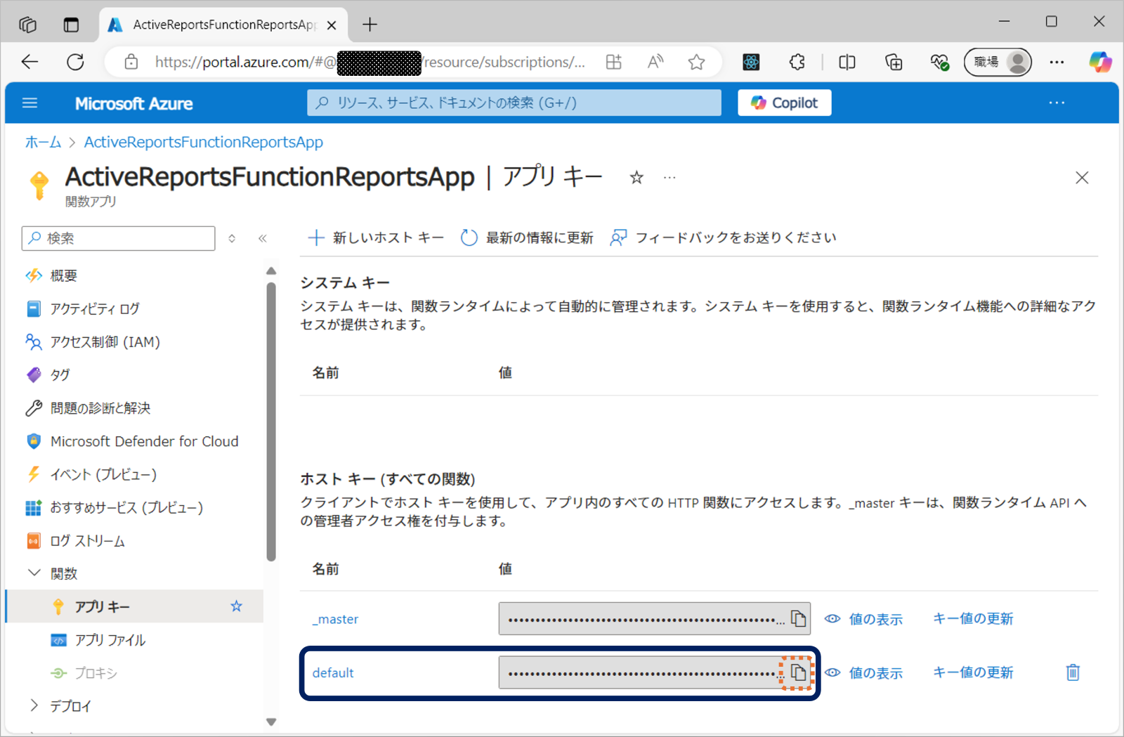Open a new browser tab
This screenshot has height=737, width=1124.
pos(370,25)
